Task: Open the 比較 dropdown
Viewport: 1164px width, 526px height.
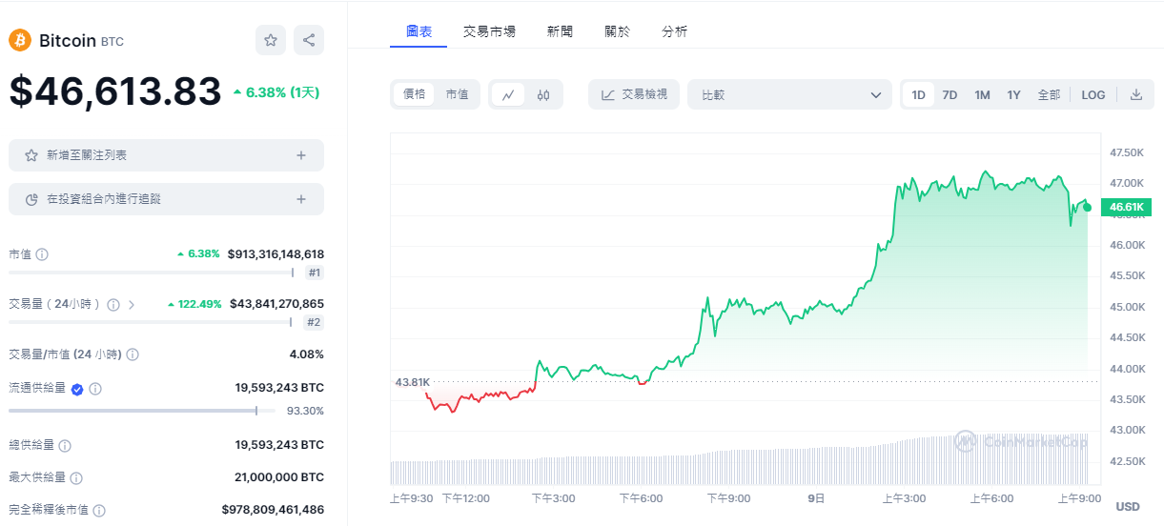Action: (x=789, y=94)
